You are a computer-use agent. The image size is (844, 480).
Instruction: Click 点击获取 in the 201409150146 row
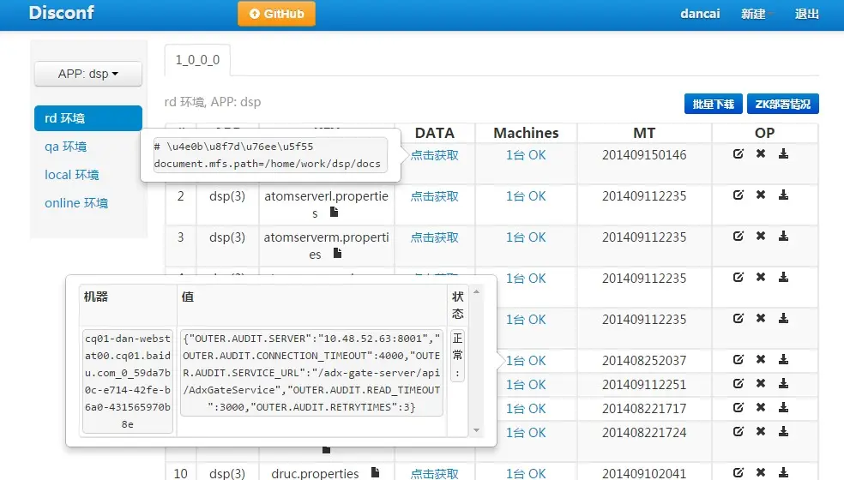[x=434, y=155]
